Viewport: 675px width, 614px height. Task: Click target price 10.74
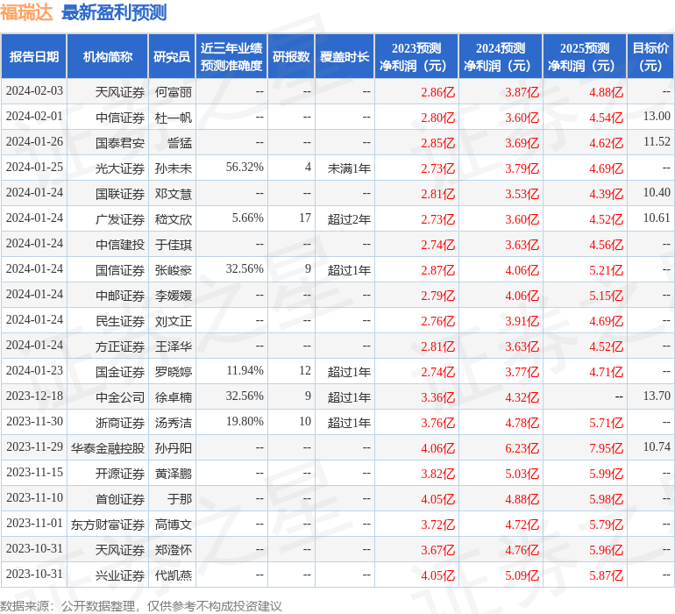(657, 446)
